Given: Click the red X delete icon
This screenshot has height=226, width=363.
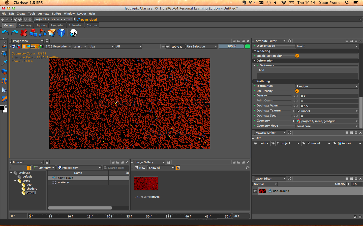Looking at the screenshot, I should (24, 33).
